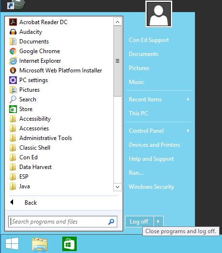Click Back to return to main menu

(31, 202)
